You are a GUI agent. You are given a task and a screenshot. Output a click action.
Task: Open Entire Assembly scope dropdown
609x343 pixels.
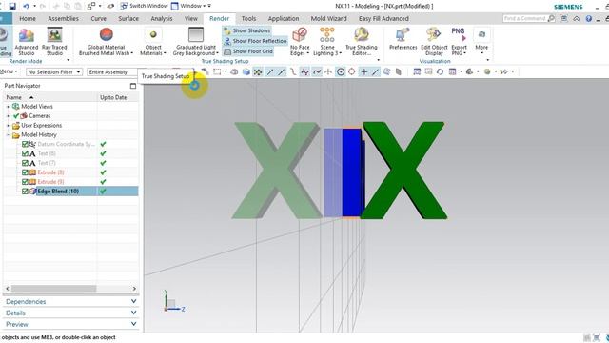tap(112, 72)
